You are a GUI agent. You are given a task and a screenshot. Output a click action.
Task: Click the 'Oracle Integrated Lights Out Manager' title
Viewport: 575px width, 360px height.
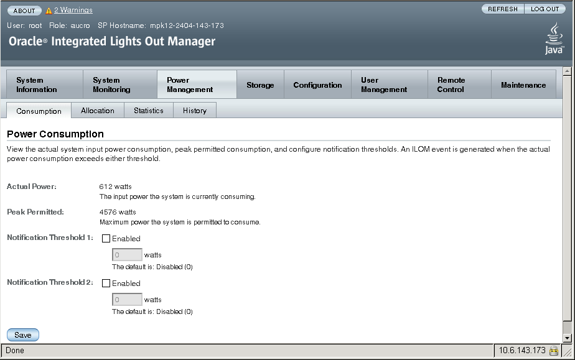112,41
